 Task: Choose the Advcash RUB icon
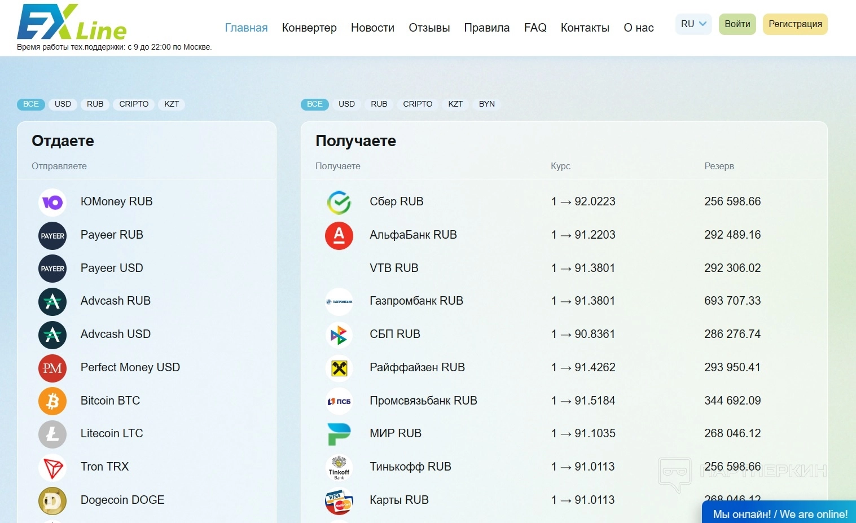coord(52,301)
